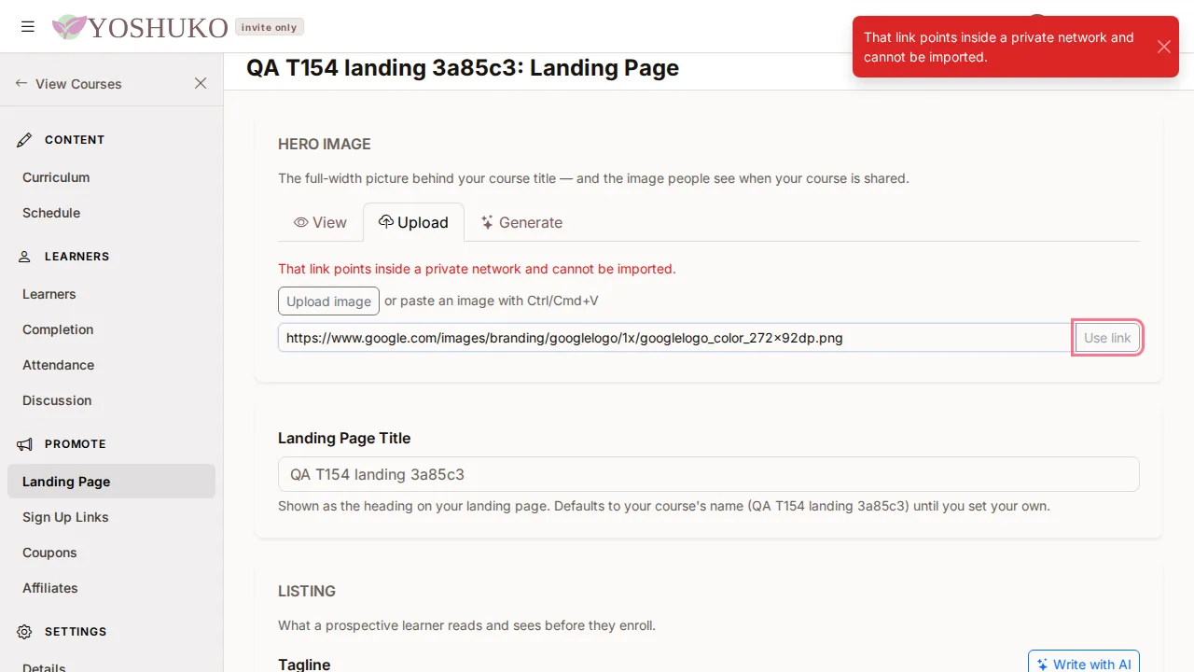
Task: Open Sign Up Links
Action: click(111, 517)
